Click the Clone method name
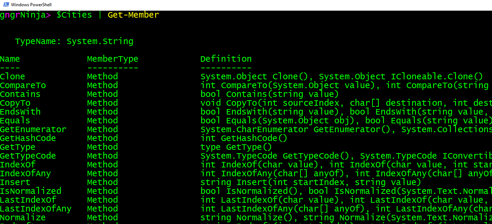Viewport: 492px width, 224px height. point(13,77)
